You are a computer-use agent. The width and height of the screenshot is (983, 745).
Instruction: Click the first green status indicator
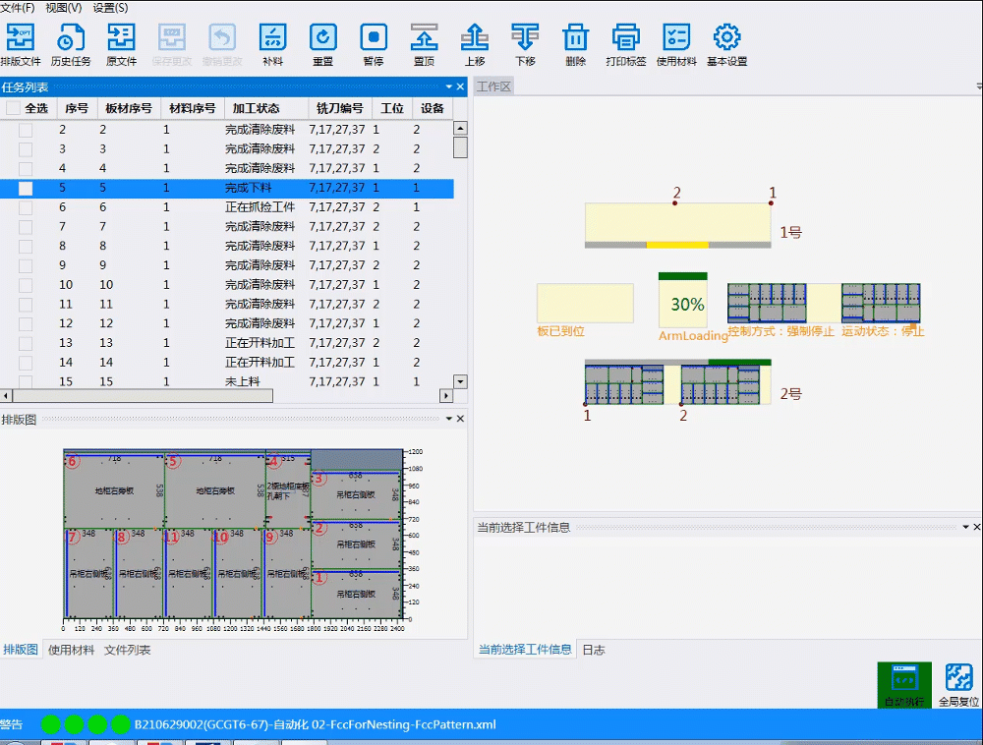(x=51, y=724)
